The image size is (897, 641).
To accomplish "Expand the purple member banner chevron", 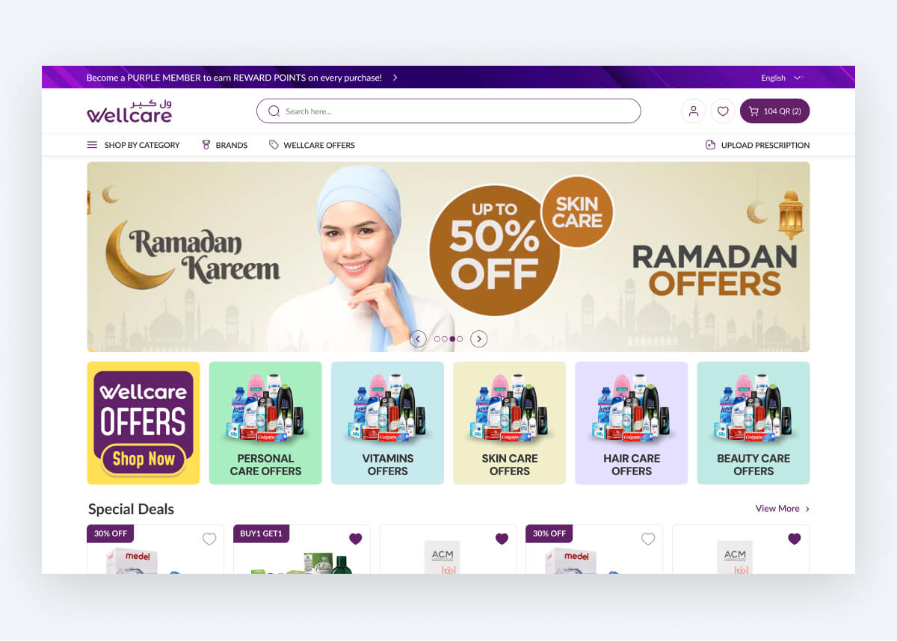I will pos(395,78).
